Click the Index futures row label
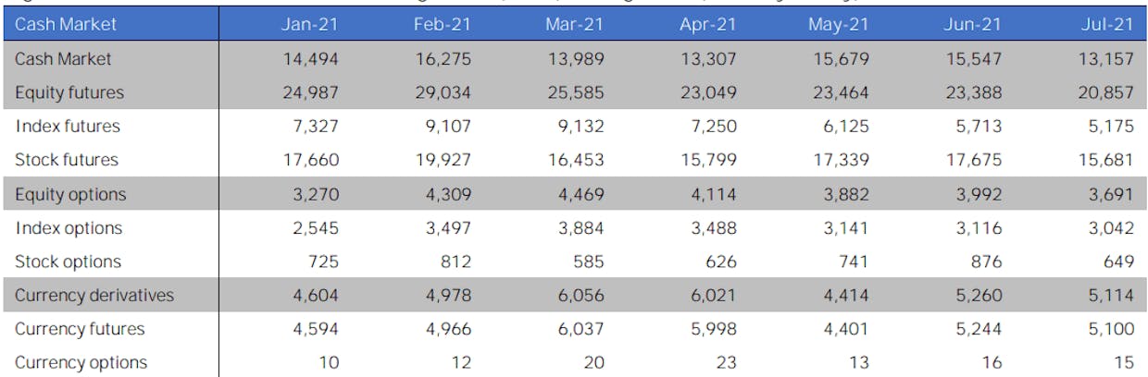Viewport: 1148px width, 377px height. pyautogui.click(x=68, y=126)
